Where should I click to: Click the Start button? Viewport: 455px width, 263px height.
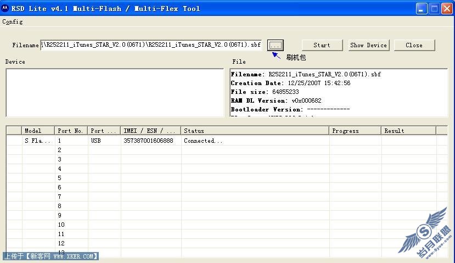click(322, 45)
